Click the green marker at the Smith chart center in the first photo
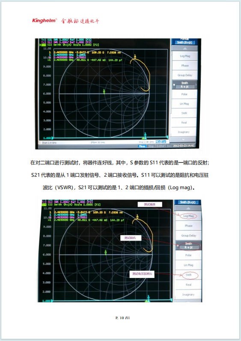241x341 pixels. click(104, 91)
